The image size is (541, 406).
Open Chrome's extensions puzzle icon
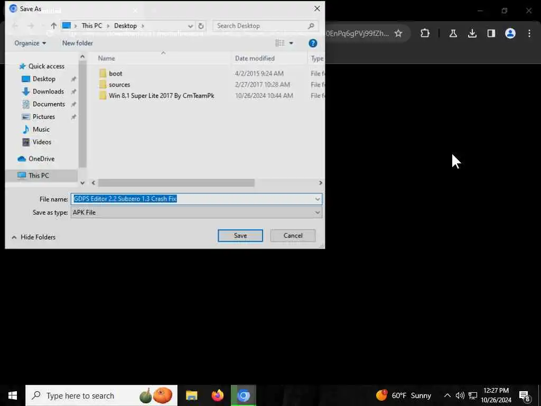425,33
